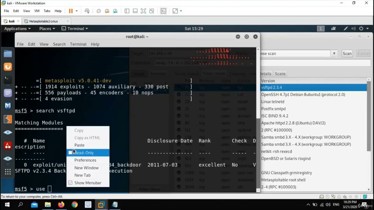Enter full screen mode via VMware toolbar icon
This screenshot has width=374, height=210.
point(143,11)
